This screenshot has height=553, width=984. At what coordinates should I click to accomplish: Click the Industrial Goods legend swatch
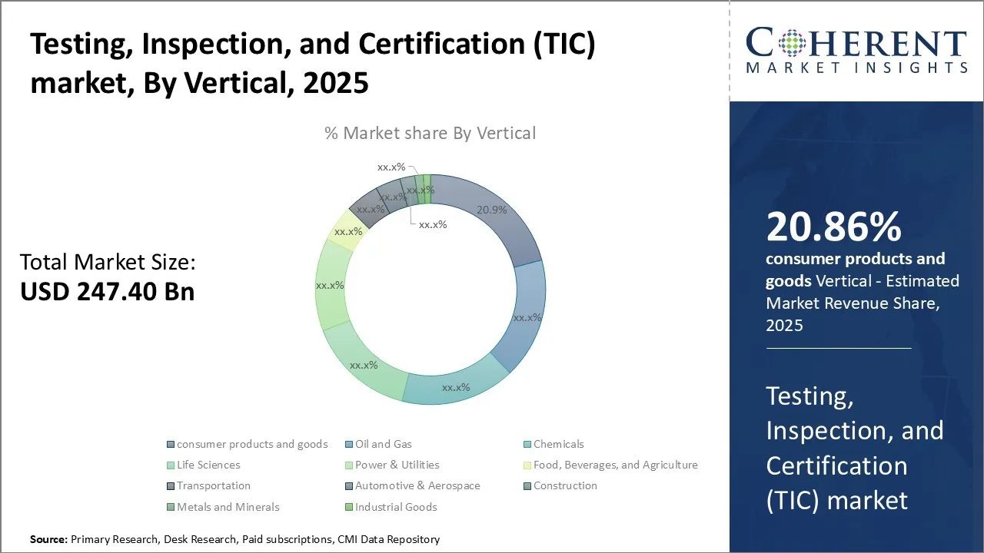348,507
